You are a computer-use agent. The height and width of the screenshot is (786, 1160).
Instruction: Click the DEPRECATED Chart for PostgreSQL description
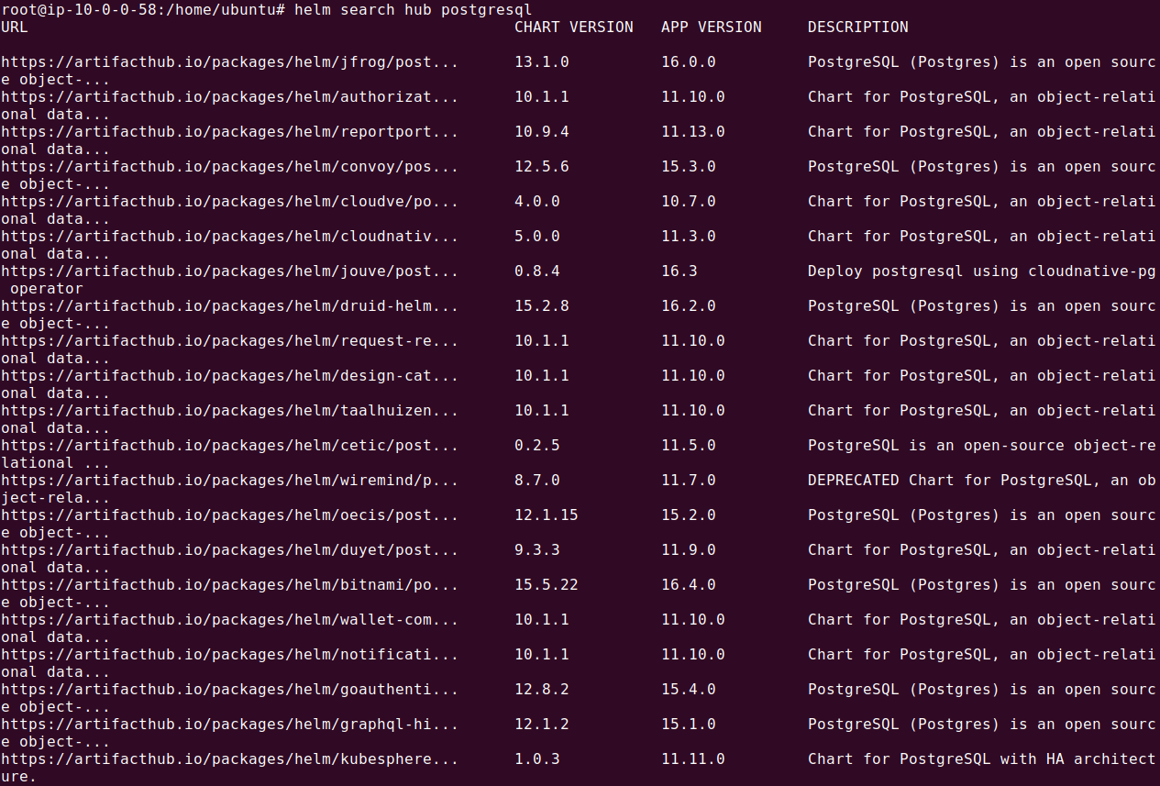(982, 481)
